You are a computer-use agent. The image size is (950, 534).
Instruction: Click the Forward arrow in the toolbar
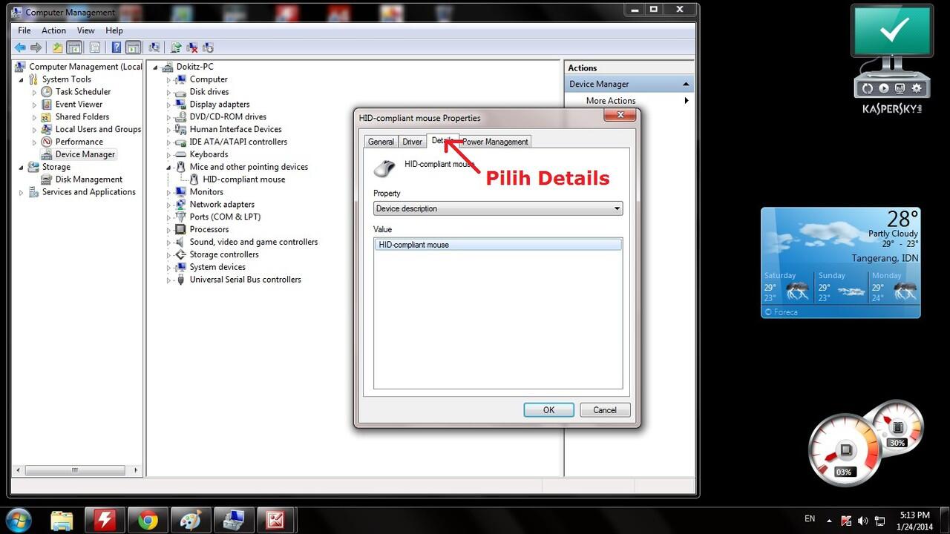click(35, 47)
